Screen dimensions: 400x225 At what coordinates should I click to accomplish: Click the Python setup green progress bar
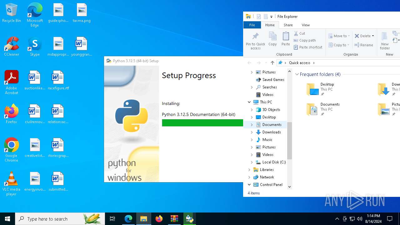(x=202, y=123)
